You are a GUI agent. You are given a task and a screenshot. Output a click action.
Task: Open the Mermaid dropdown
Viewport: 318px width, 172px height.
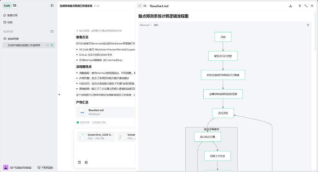(x=146, y=25)
